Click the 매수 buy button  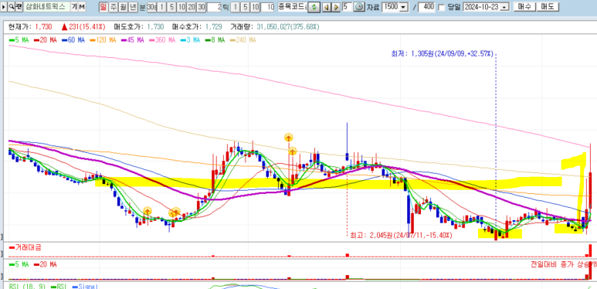(524, 7)
